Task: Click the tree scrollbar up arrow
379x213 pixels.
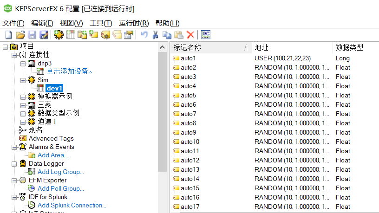Action: tap(163, 47)
